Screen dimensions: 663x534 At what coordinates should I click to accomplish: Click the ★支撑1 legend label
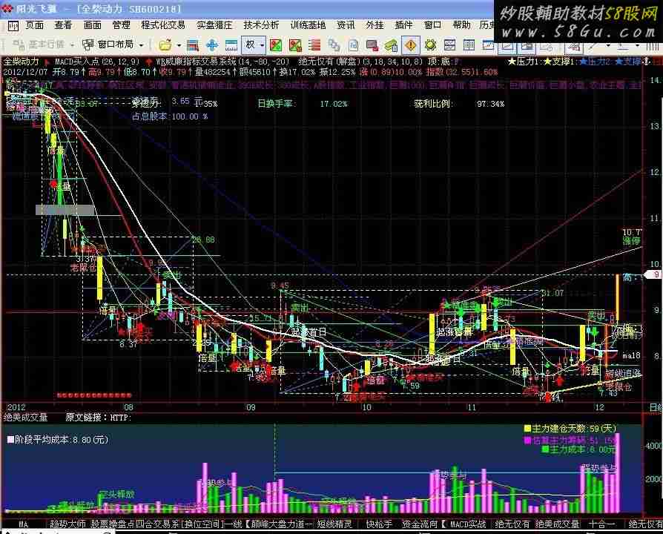click(x=560, y=62)
